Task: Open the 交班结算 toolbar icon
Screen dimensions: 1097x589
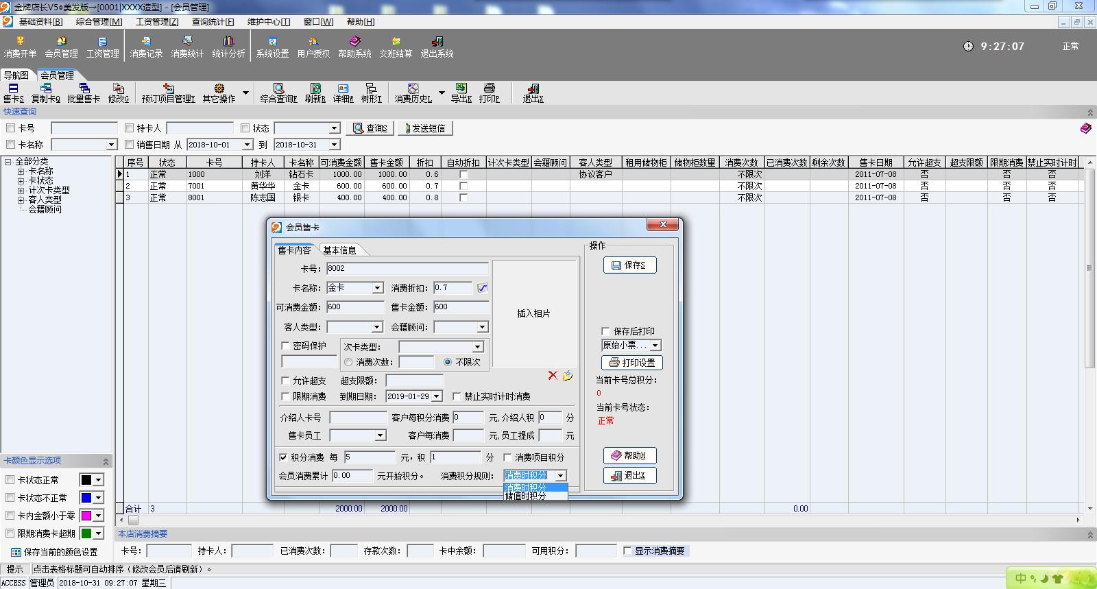Action: coord(396,47)
